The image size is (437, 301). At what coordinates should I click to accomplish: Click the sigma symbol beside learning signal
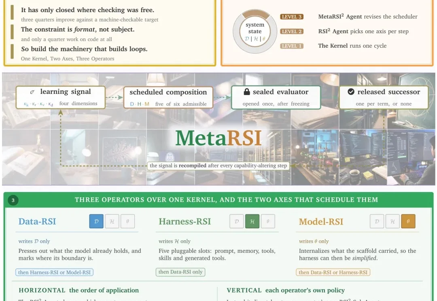click(x=32, y=92)
